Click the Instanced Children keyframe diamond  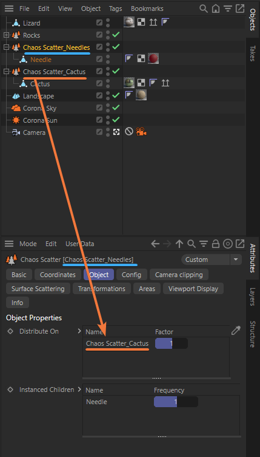tap(10, 390)
